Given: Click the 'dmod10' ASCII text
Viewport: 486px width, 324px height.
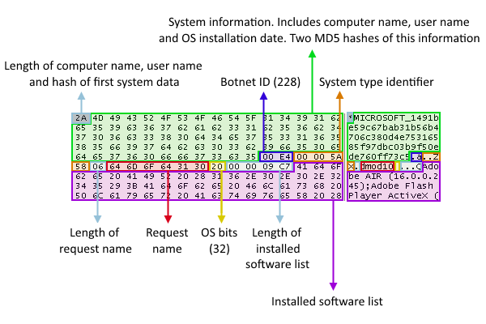Looking at the screenshot, I should click(x=377, y=167).
